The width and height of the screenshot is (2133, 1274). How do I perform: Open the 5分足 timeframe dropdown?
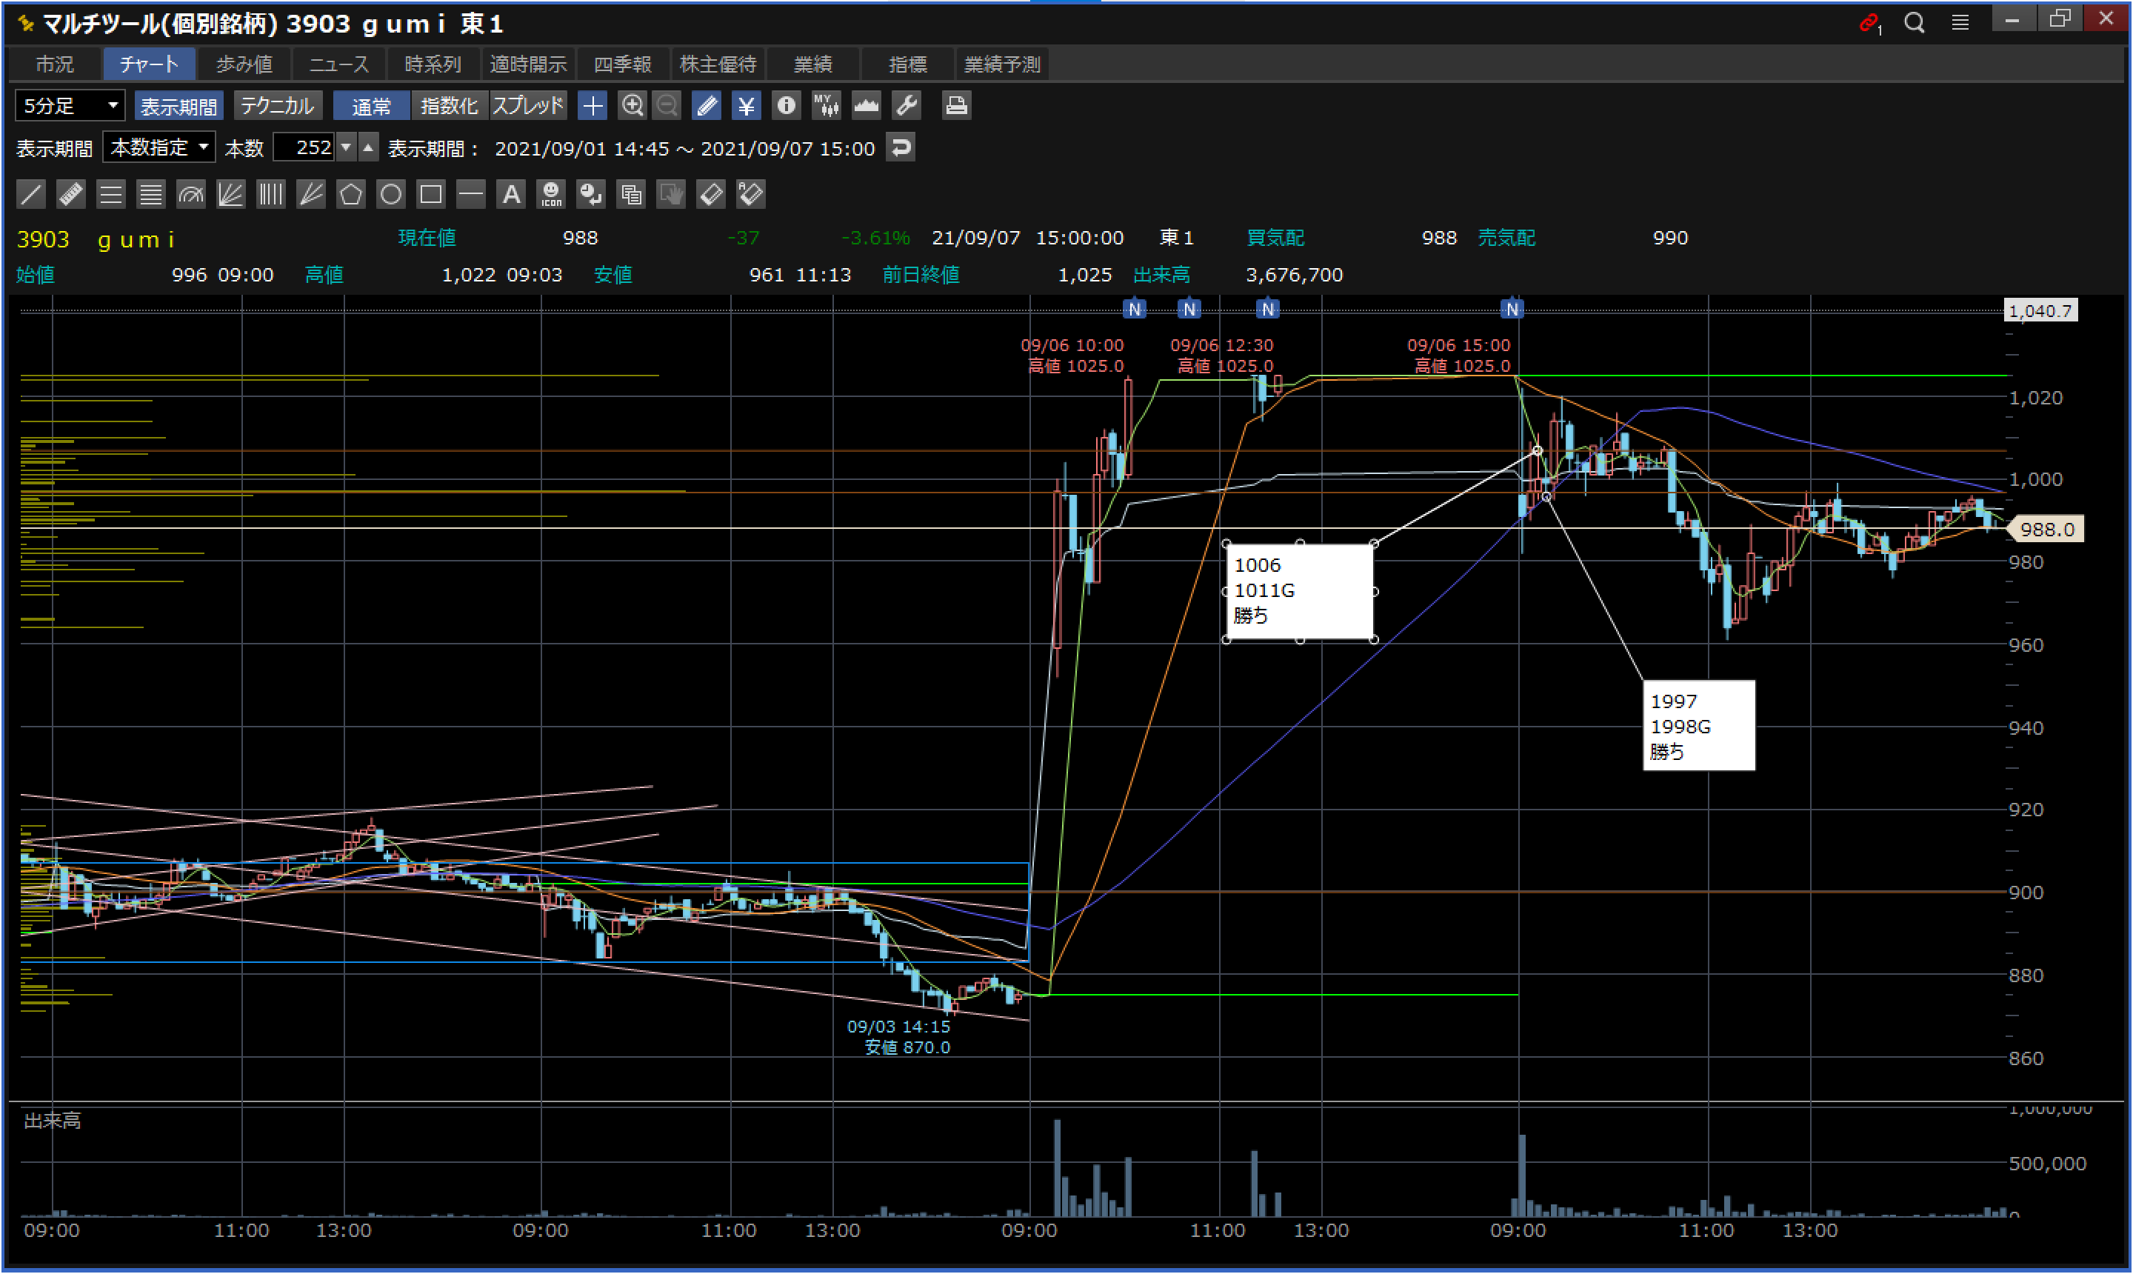[x=70, y=106]
